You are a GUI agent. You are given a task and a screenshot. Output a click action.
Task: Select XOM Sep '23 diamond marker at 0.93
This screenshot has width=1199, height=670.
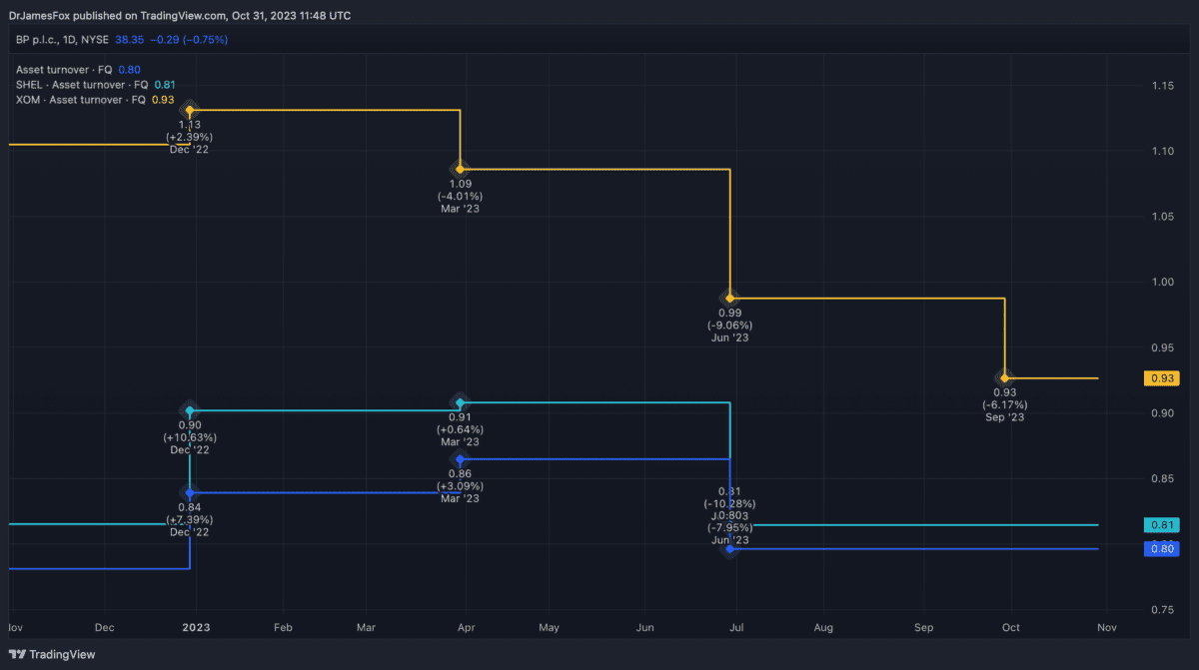(1004, 377)
